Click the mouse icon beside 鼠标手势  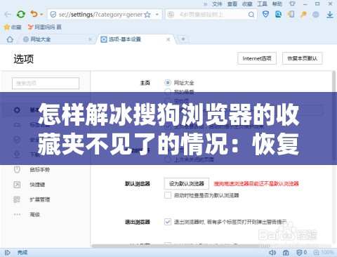click(x=17, y=169)
